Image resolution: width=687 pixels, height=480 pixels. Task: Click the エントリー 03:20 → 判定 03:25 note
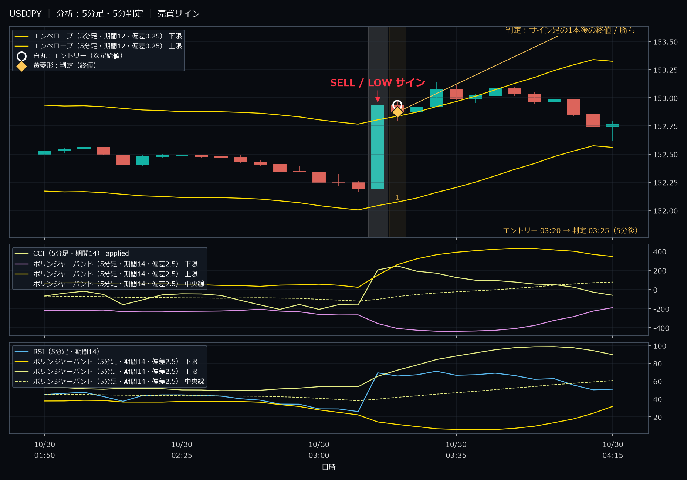(x=570, y=231)
